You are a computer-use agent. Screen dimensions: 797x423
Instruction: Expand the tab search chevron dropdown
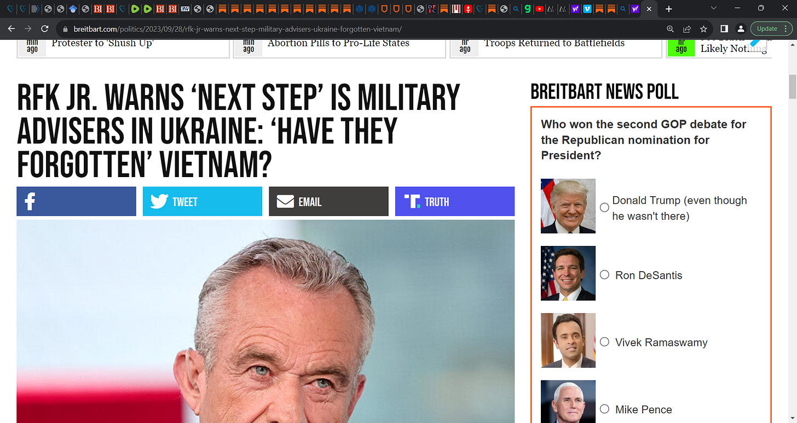[x=713, y=8]
